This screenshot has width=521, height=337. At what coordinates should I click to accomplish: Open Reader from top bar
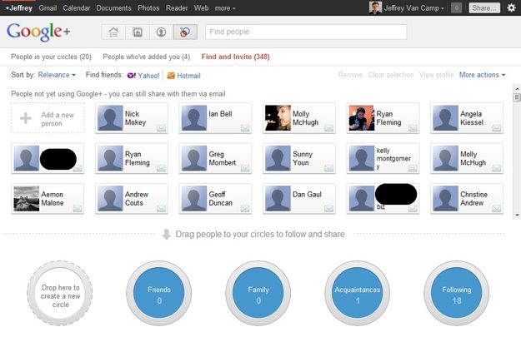pos(177,8)
